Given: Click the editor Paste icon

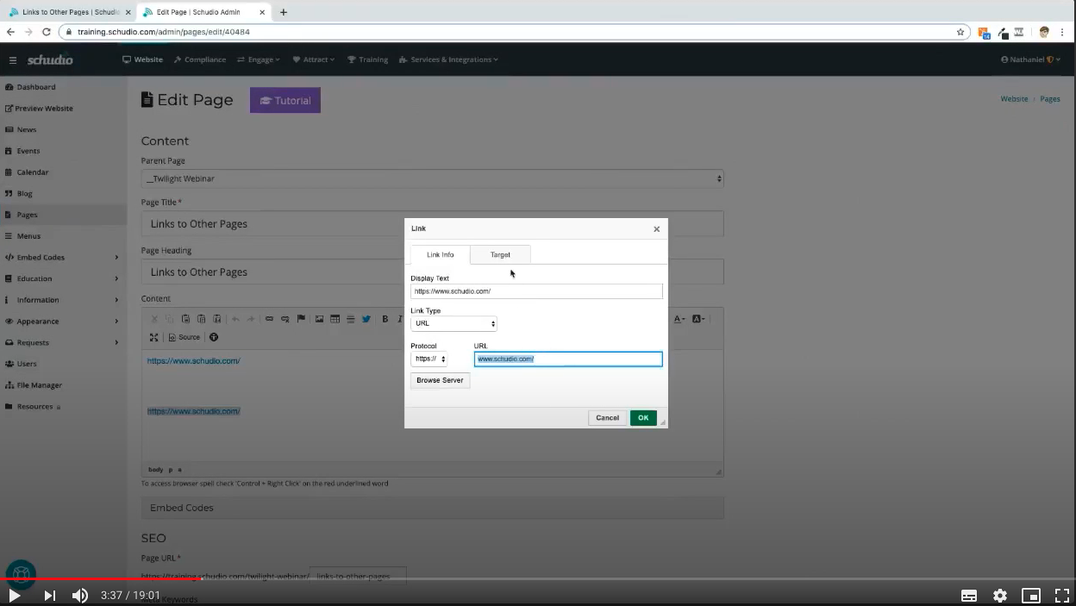Looking at the screenshot, I should [185, 319].
